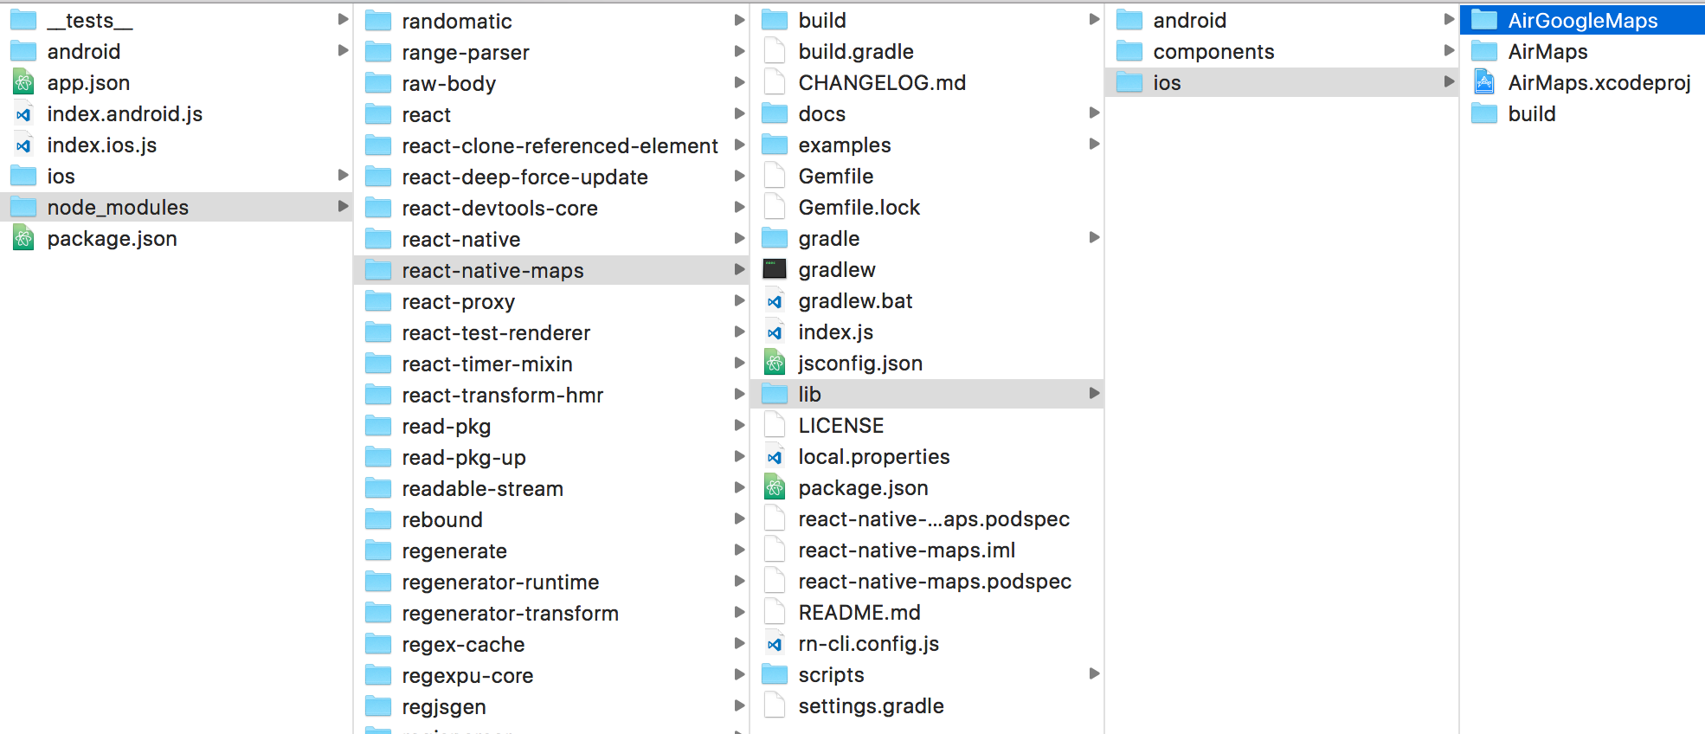The height and width of the screenshot is (734, 1705).
Task: Click the README.md document icon
Action: coord(775,613)
